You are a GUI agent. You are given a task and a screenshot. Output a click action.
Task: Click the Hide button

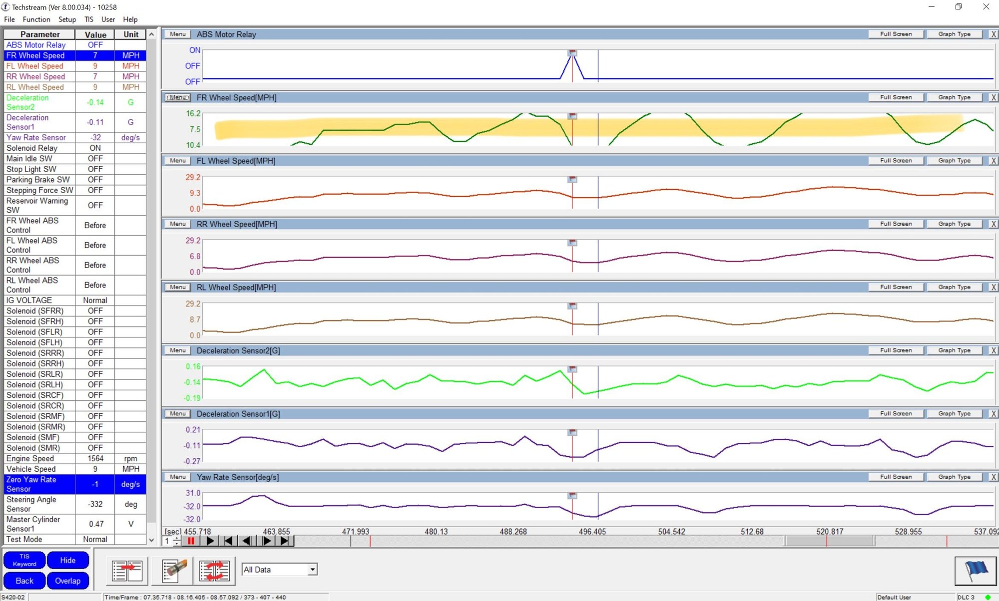click(x=68, y=561)
